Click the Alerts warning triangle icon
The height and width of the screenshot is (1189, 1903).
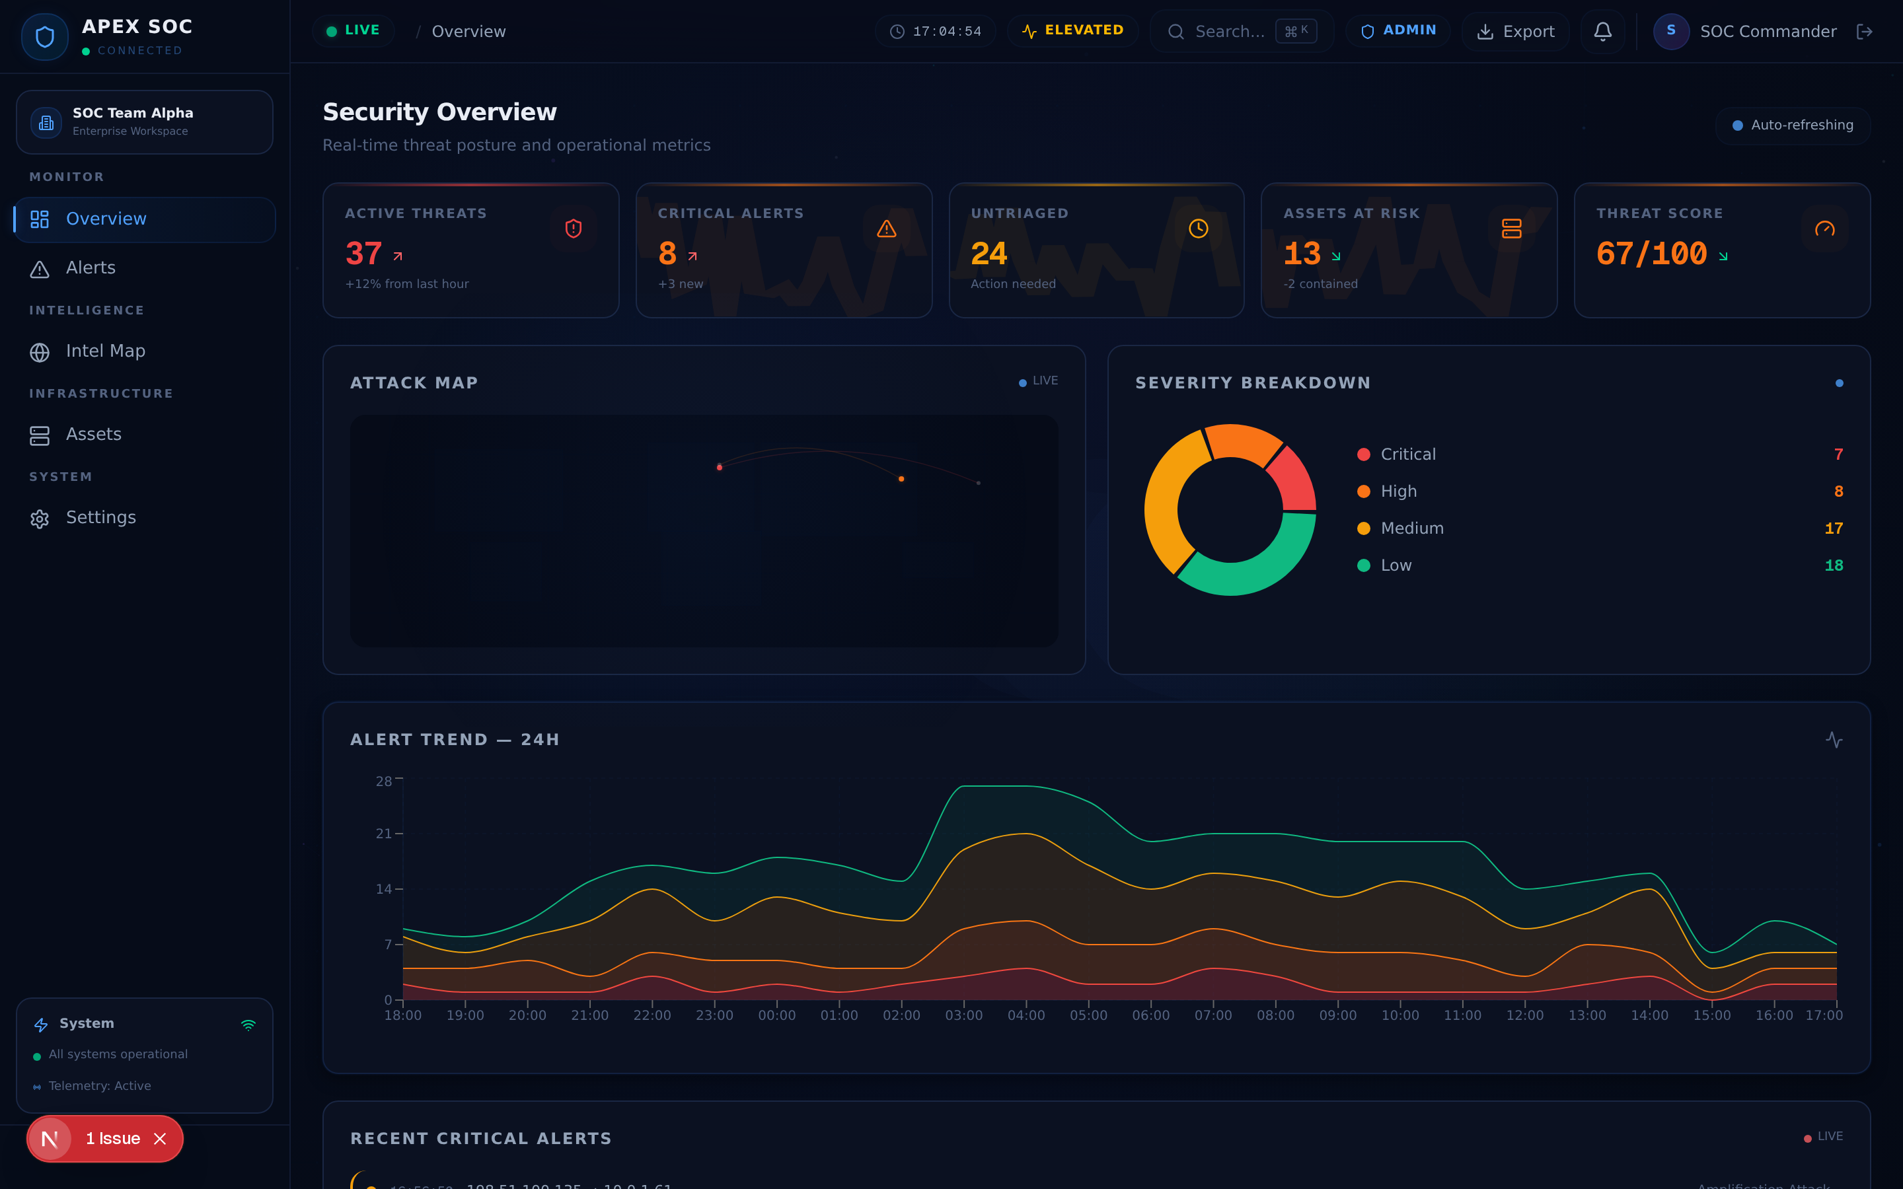coord(40,270)
